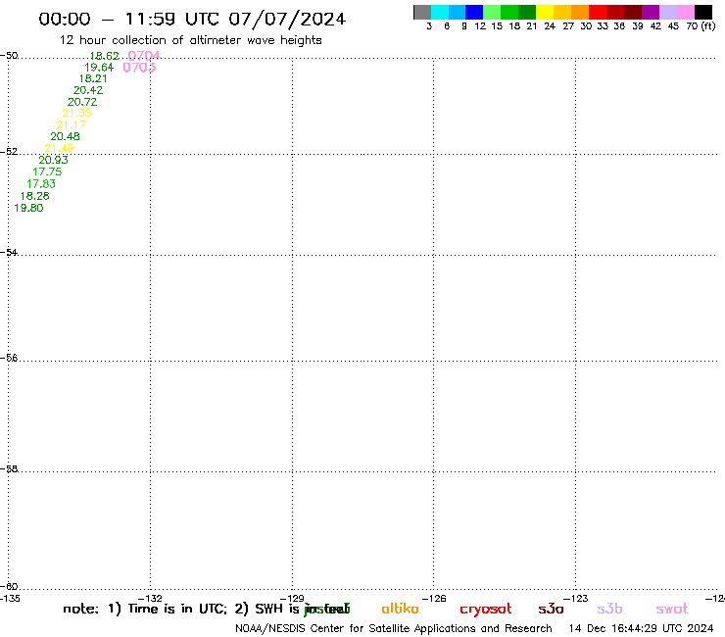Click the yellow value 21.17
725x637 pixels.
(71, 124)
